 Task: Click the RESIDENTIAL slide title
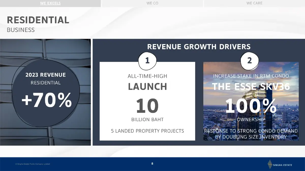coord(38,20)
